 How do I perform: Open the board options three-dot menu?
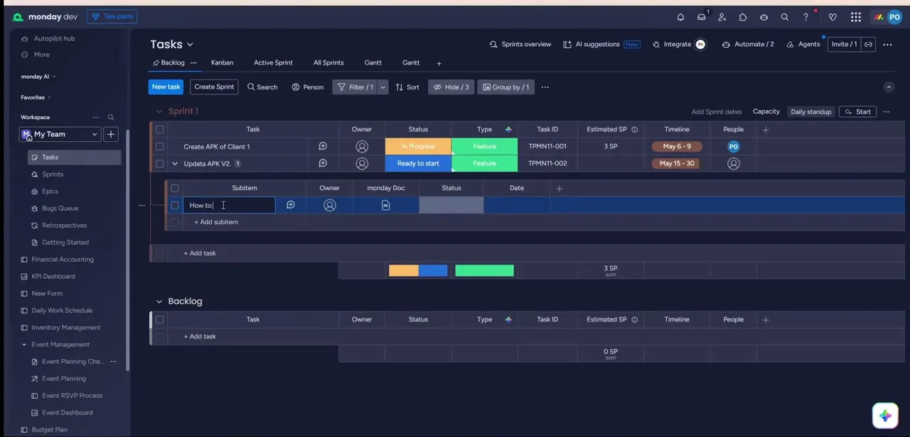887,45
